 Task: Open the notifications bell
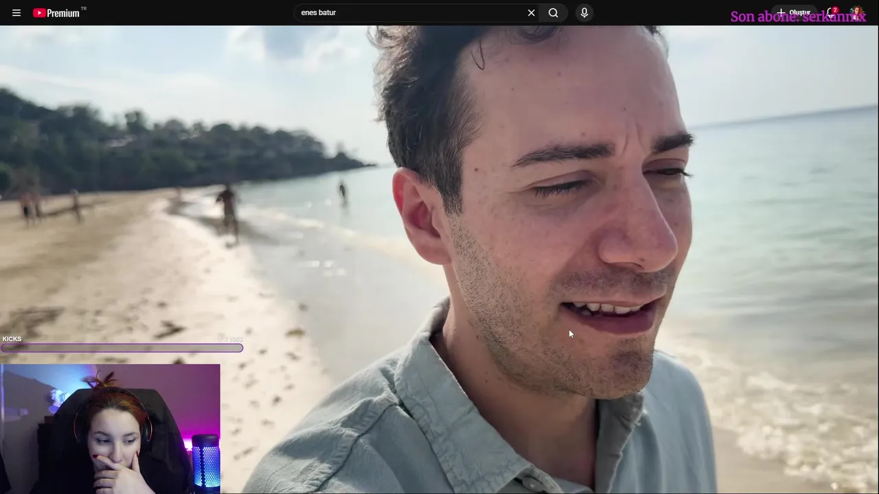(831, 12)
